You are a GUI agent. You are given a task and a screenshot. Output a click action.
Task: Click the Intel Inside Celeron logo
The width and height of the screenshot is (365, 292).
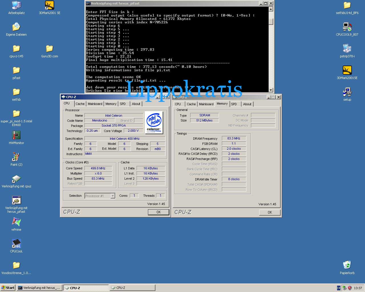pos(154,123)
